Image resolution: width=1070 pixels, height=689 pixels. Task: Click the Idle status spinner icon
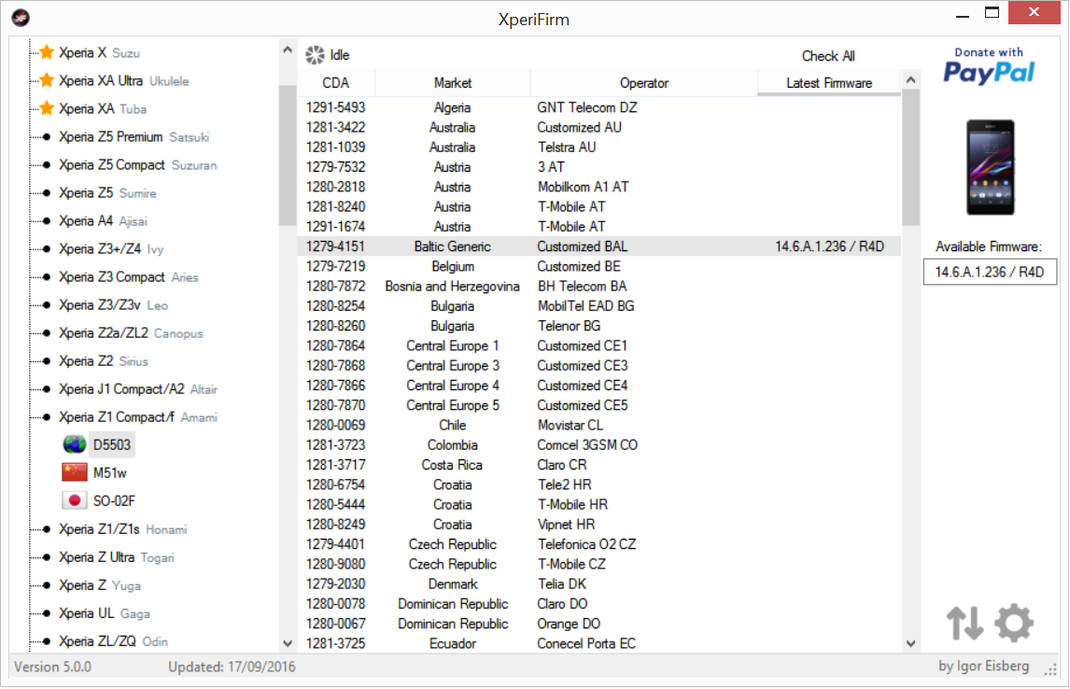[x=315, y=55]
